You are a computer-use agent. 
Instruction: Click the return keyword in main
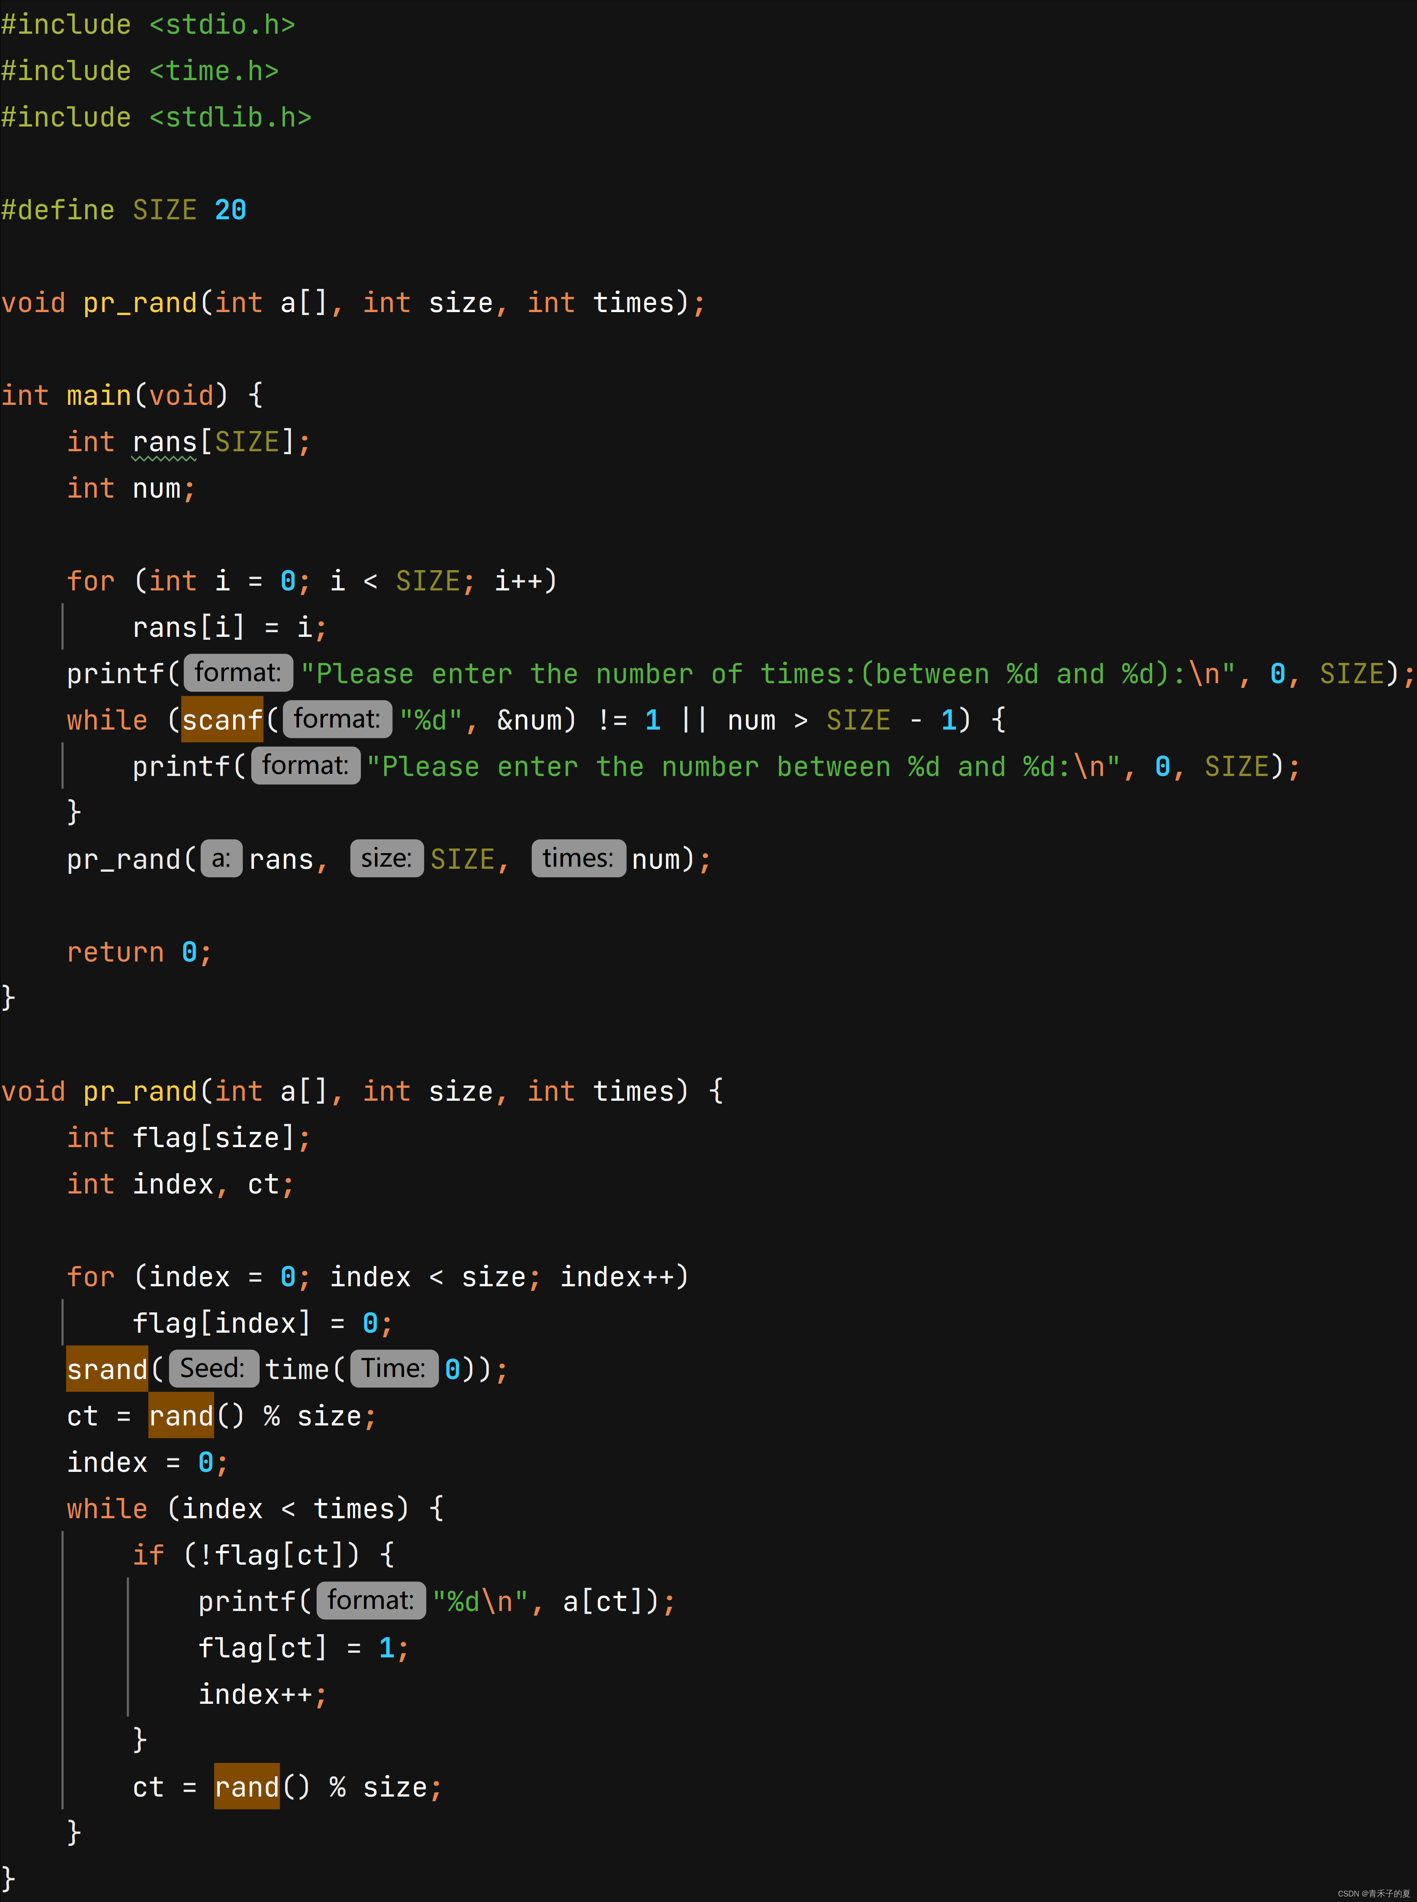pos(115,952)
